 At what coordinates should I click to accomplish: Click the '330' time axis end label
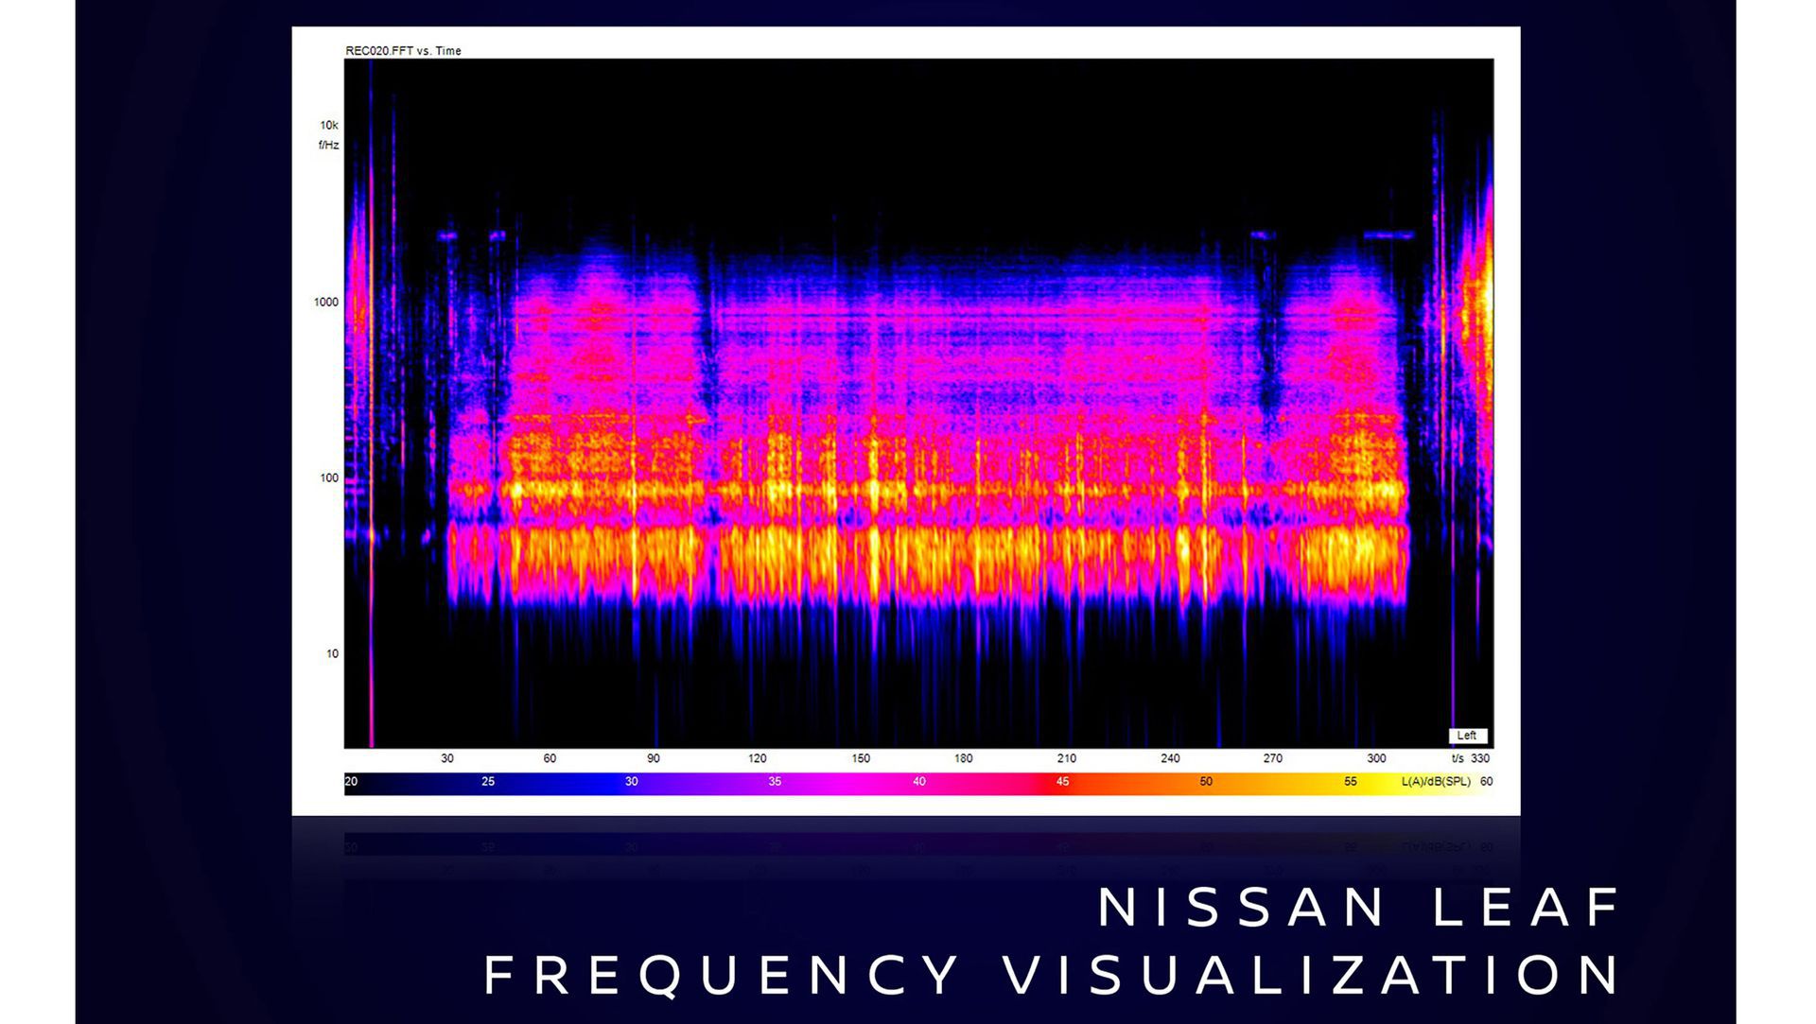pyautogui.click(x=1480, y=758)
